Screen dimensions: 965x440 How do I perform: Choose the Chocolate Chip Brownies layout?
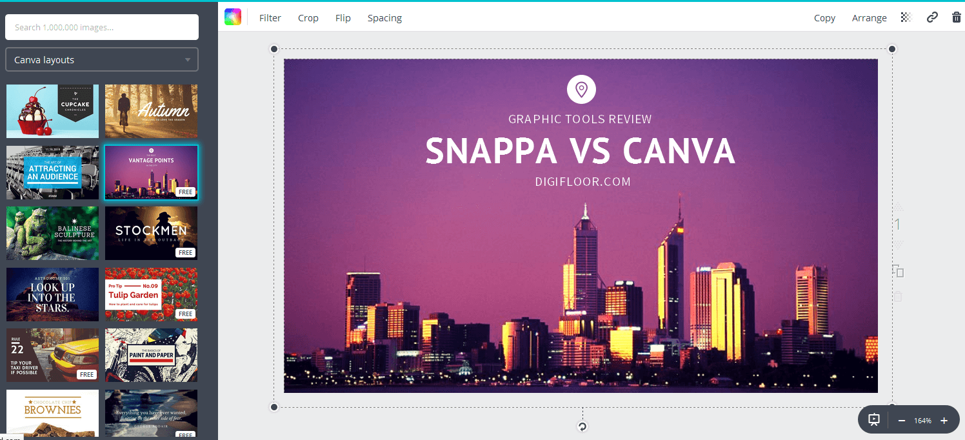point(53,413)
